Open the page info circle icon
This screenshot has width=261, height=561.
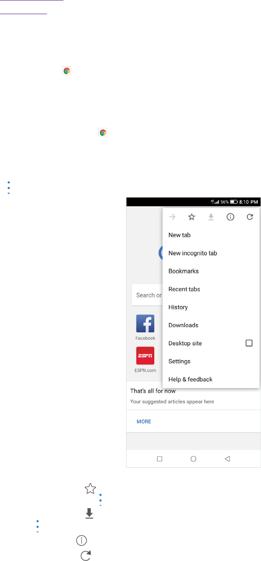click(230, 217)
